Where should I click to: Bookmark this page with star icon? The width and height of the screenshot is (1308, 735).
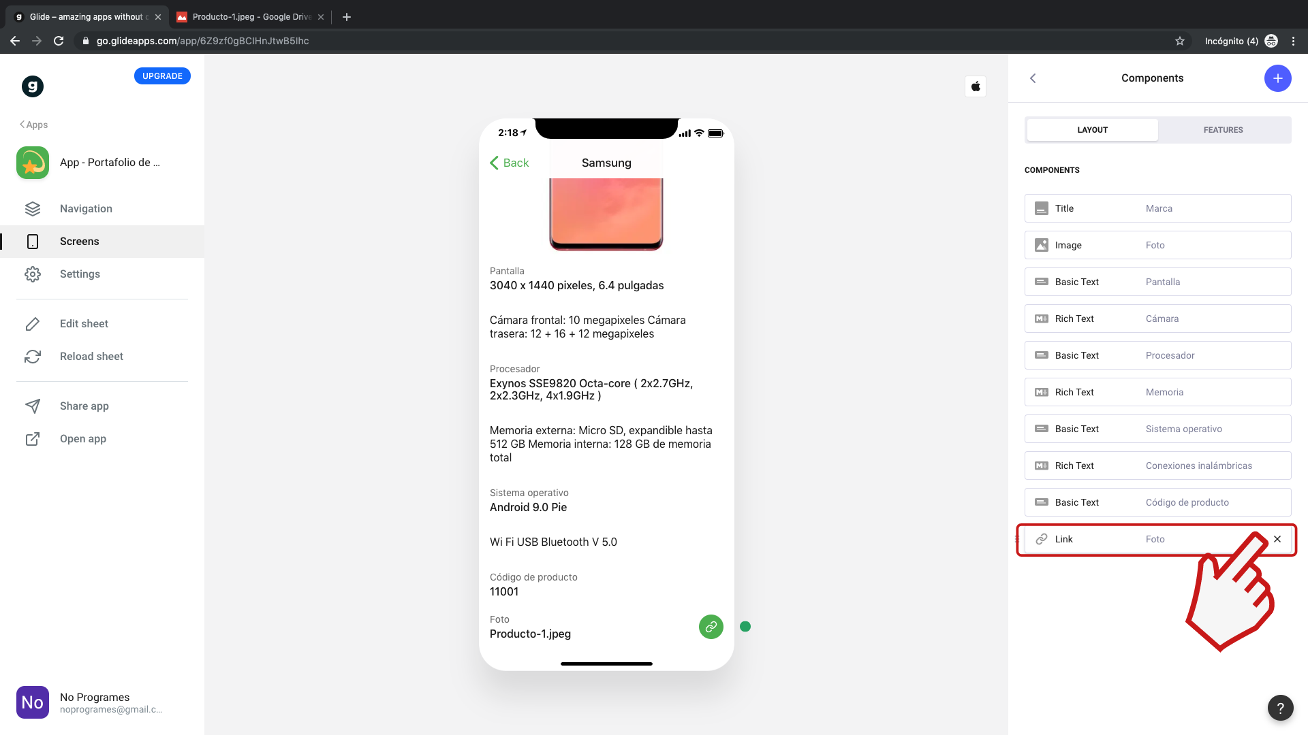coord(1180,41)
